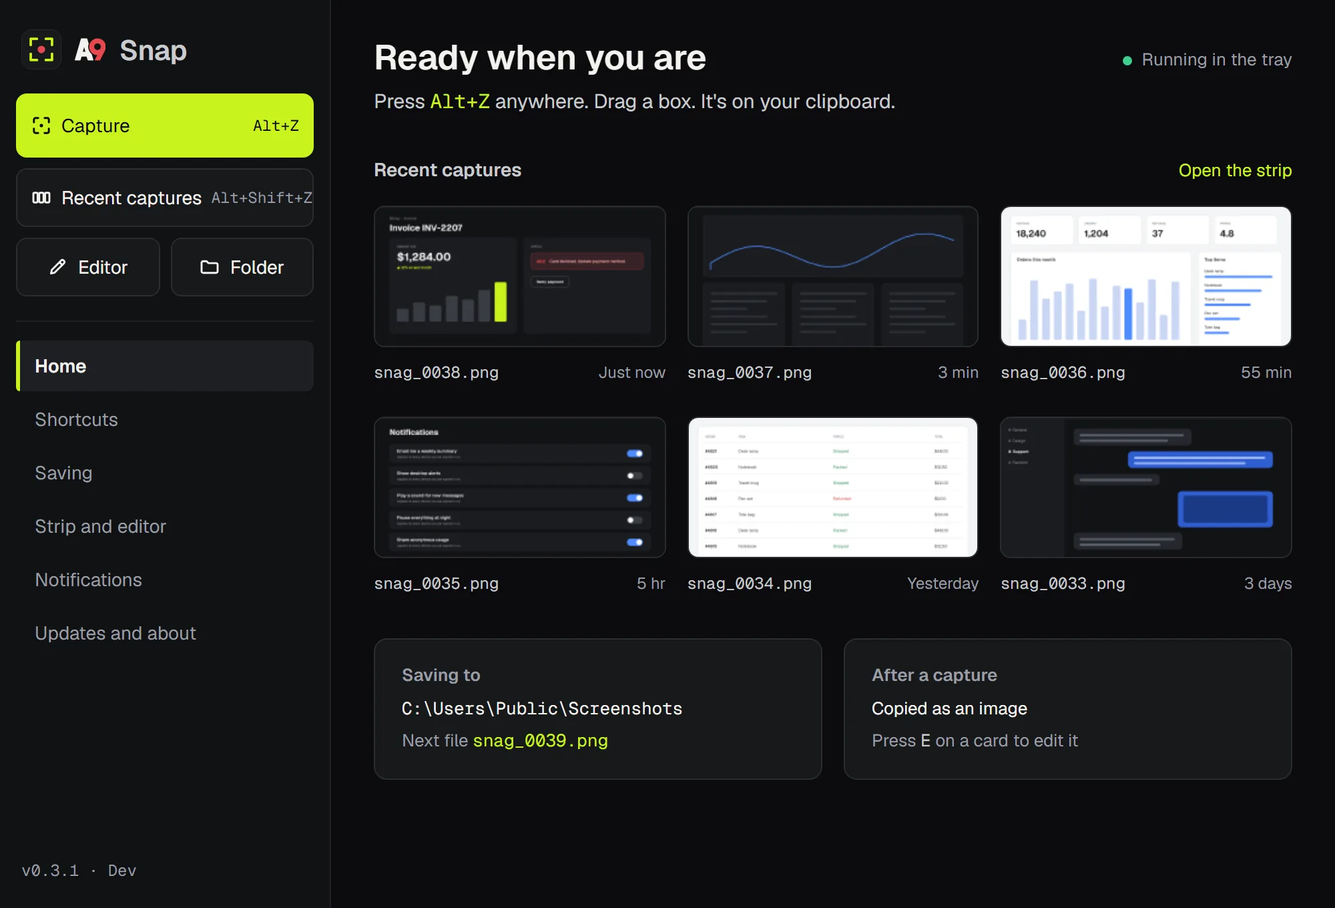The height and width of the screenshot is (908, 1335).
Task: Click the Just now timestamp
Action: point(631,373)
